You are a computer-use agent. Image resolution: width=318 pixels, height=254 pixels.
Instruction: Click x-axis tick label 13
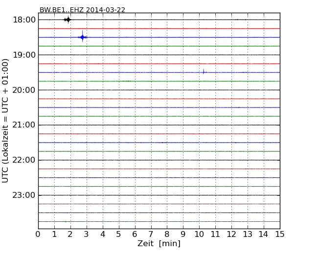[248, 234]
